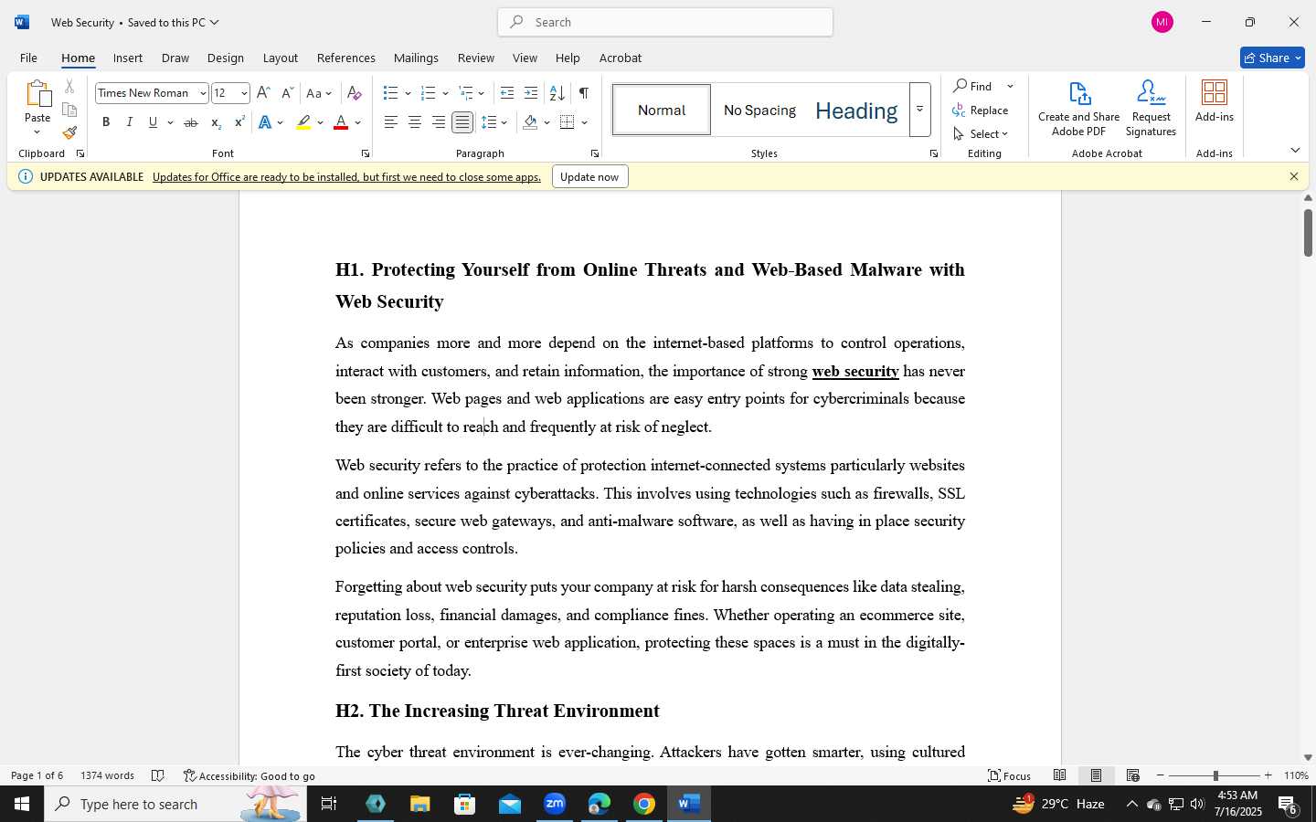Toggle Bold formatting

106,122
